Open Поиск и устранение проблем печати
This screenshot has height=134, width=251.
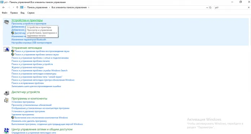(x=30, y=61)
